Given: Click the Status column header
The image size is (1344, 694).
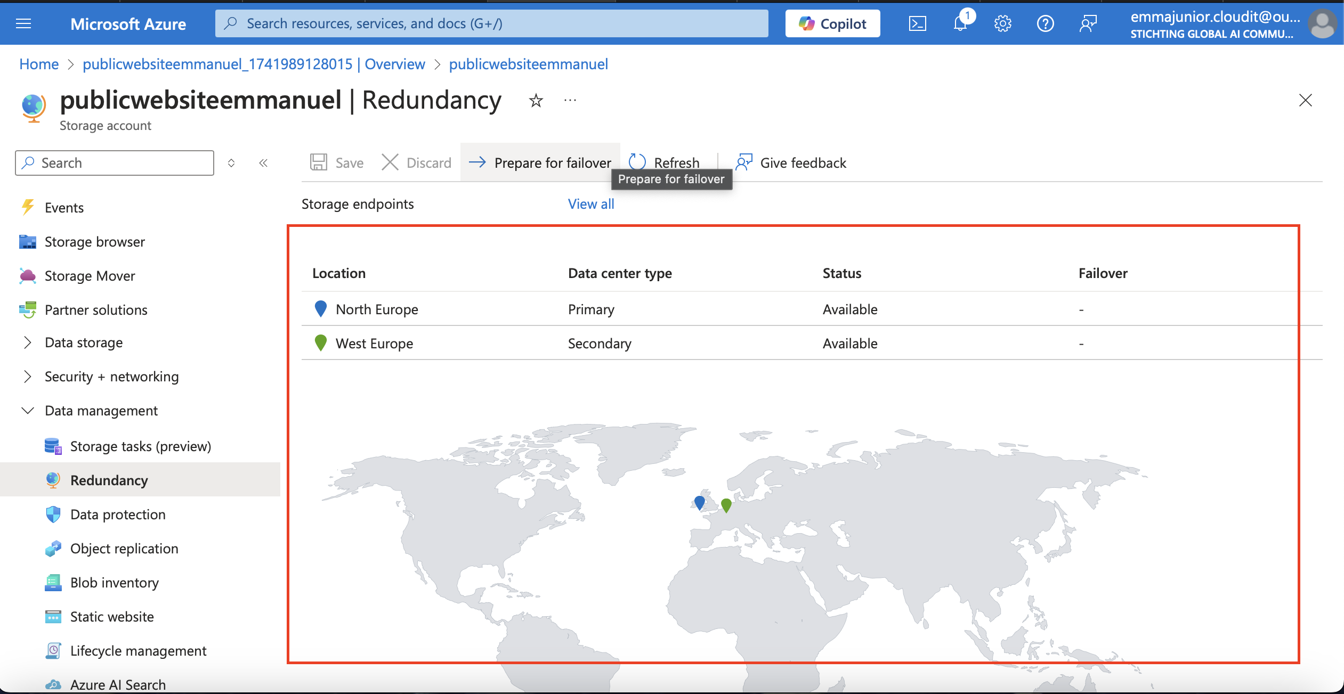Looking at the screenshot, I should coord(842,273).
